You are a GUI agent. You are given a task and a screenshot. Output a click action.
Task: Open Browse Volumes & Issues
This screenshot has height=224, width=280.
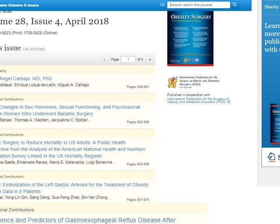point(20,5)
